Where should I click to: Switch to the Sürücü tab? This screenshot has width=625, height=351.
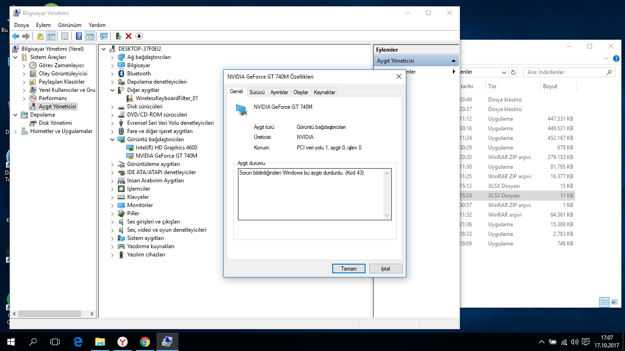point(257,92)
